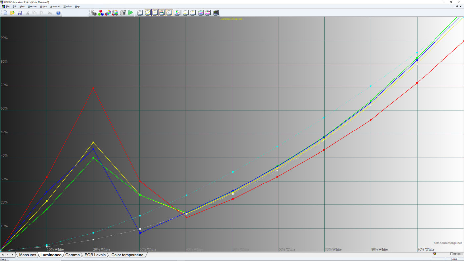464x261 pixels.
Task: Click the Paste clipboard icon
Action: (42, 13)
